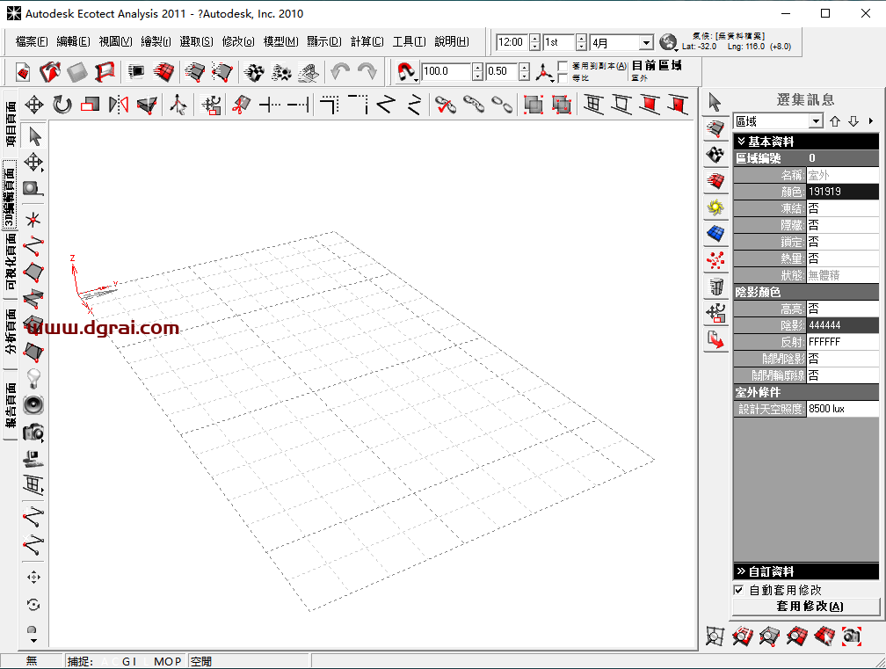Click the 設計天空照度 field showing 8500 lux

click(842, 409)
